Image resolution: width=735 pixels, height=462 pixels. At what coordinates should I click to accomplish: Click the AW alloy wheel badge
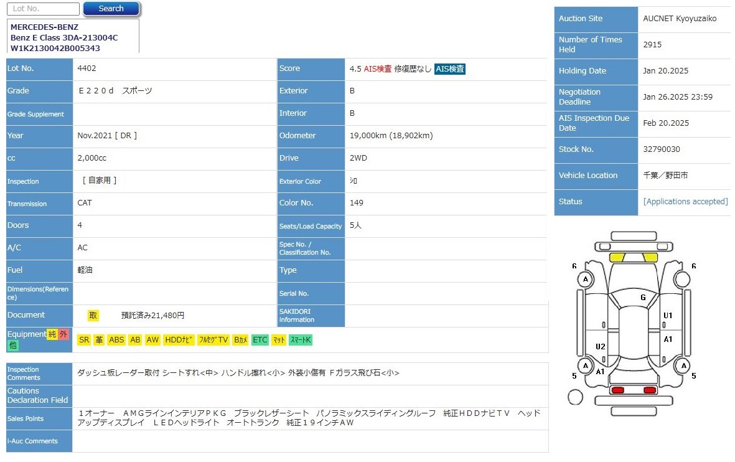153,340
